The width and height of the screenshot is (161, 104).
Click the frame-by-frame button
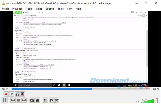(x=23, y=94)
